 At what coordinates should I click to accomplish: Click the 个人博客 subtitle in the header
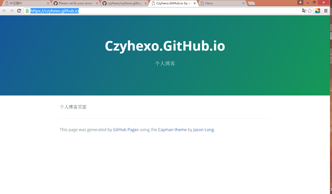pos(165,63)
